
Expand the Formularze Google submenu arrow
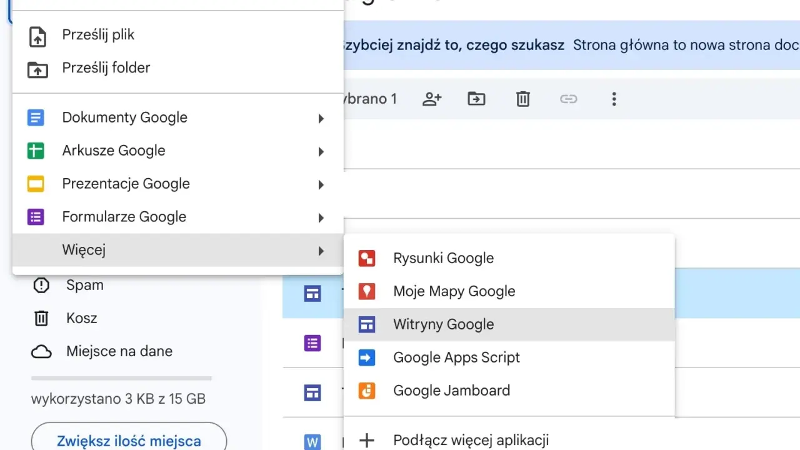(321, 217)
